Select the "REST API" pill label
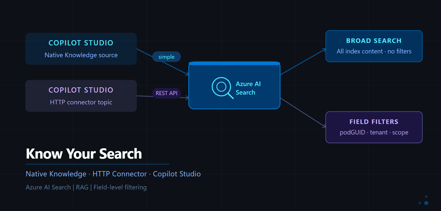441x211 pixels. pos(166,93)
